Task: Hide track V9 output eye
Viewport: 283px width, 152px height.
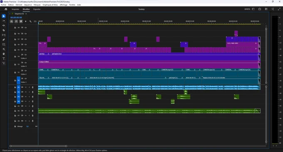Action: coord(26,28)
